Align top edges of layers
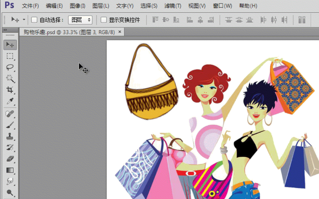This screenshot has height=199, width=319. point(155,20)
